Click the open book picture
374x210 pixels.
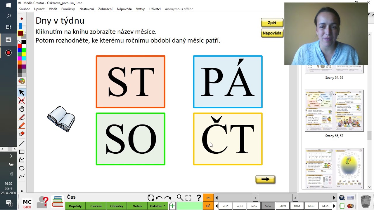(x=61, y=119)
